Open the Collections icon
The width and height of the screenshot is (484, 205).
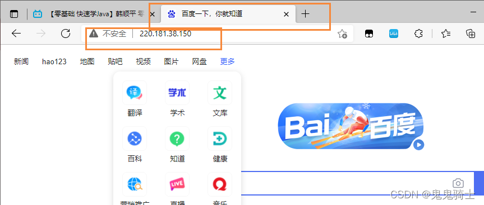coord(470,34)
